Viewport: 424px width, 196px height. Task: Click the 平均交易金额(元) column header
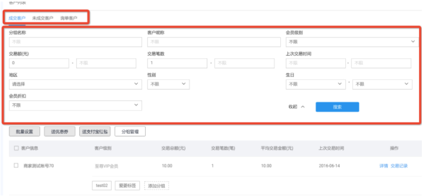277,148
